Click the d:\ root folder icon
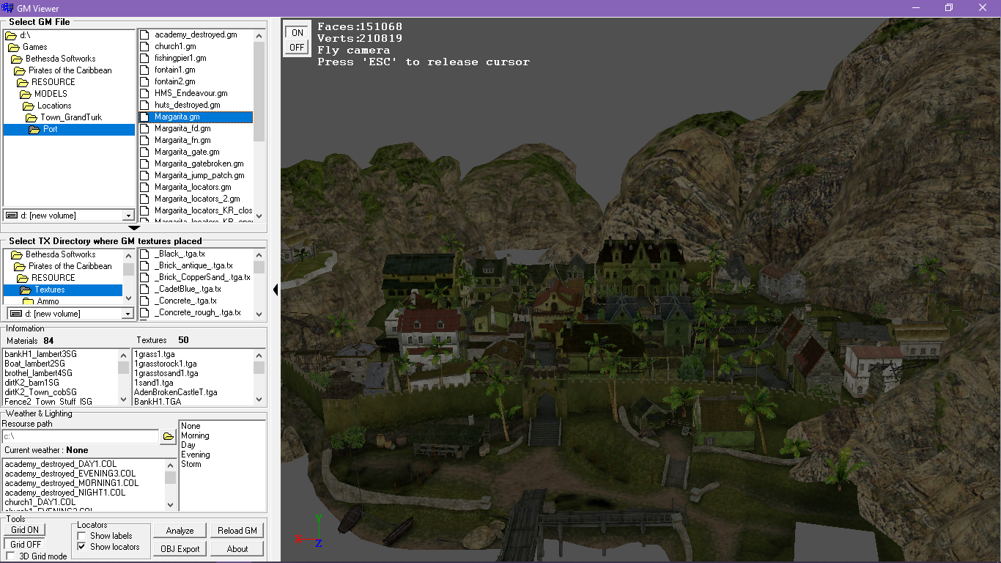This screenshot has height=563, width=1001. (12, 35)
